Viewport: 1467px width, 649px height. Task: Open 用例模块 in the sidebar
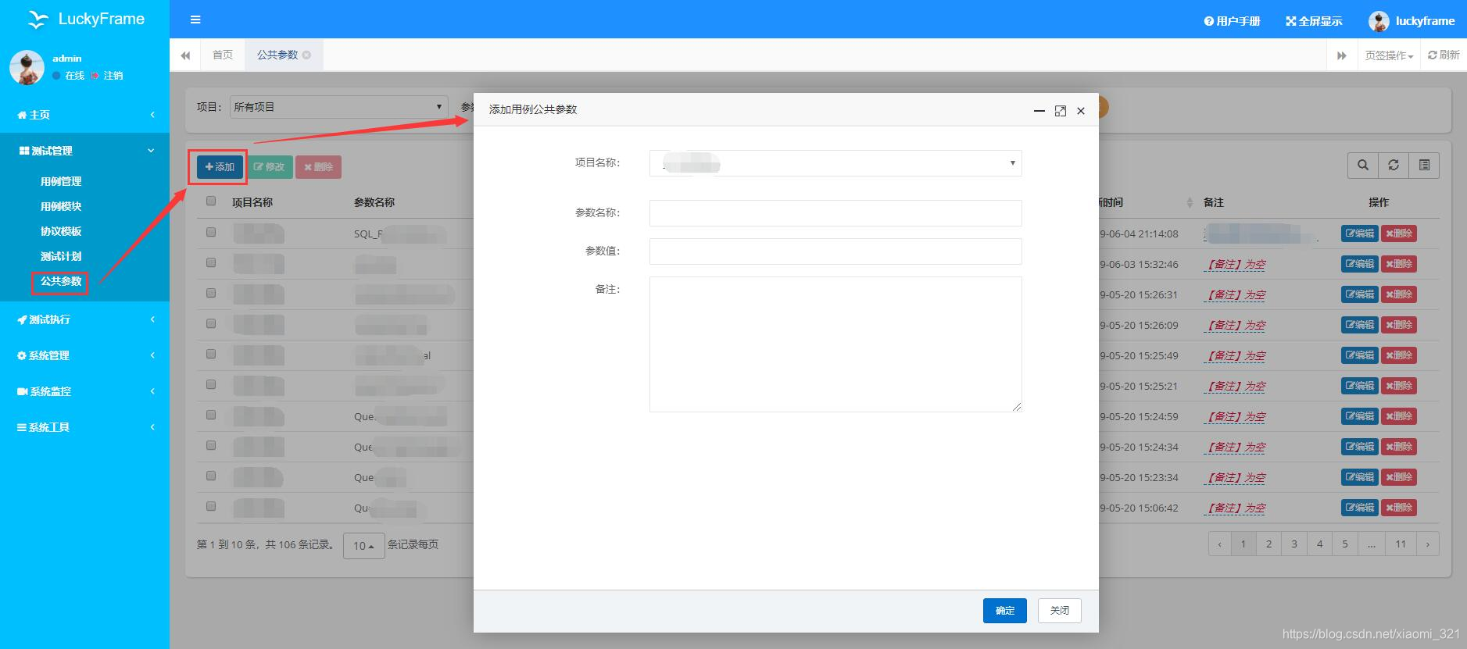tap(61, 206)
